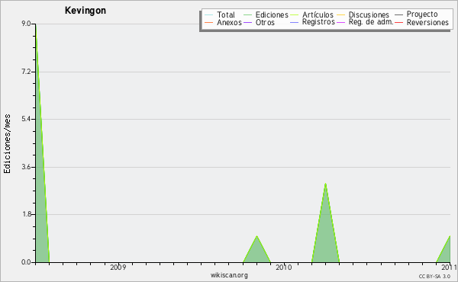Select the Artículos legend entry
Screen dimensions: 458x282
point(318,15)
